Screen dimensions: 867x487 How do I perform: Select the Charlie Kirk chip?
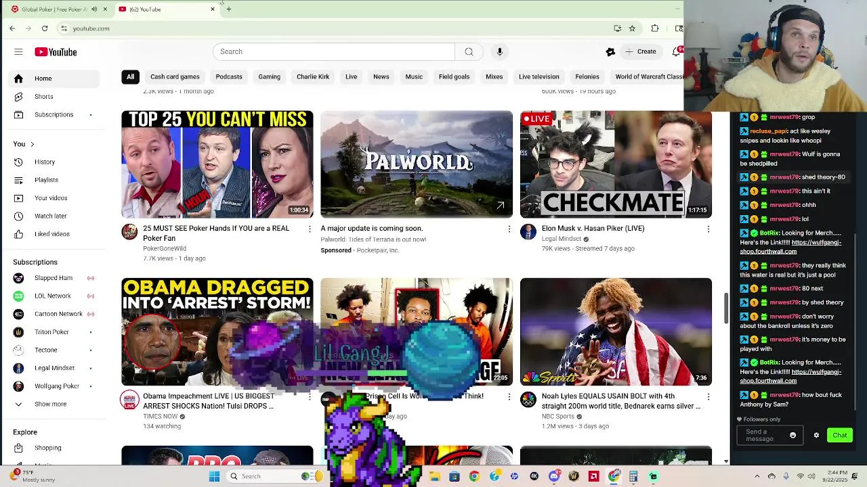313,77
